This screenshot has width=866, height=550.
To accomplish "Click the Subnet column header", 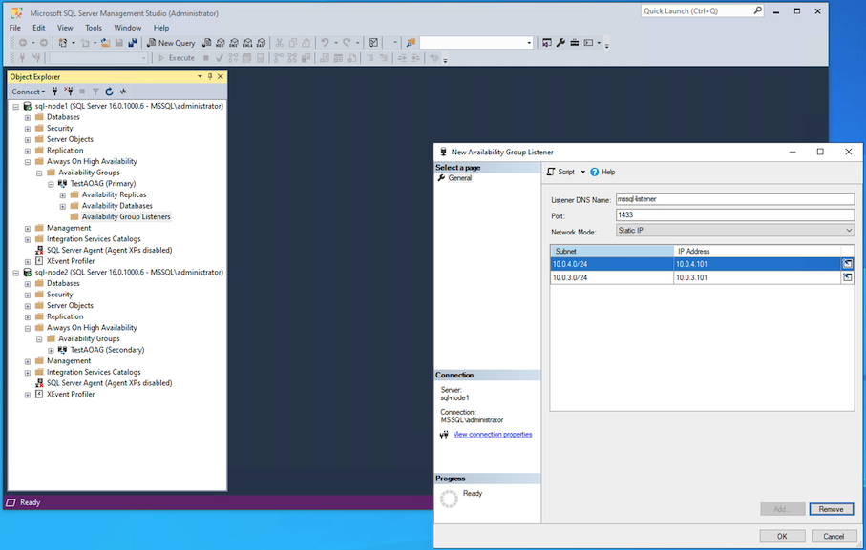I will click(612, 251).
